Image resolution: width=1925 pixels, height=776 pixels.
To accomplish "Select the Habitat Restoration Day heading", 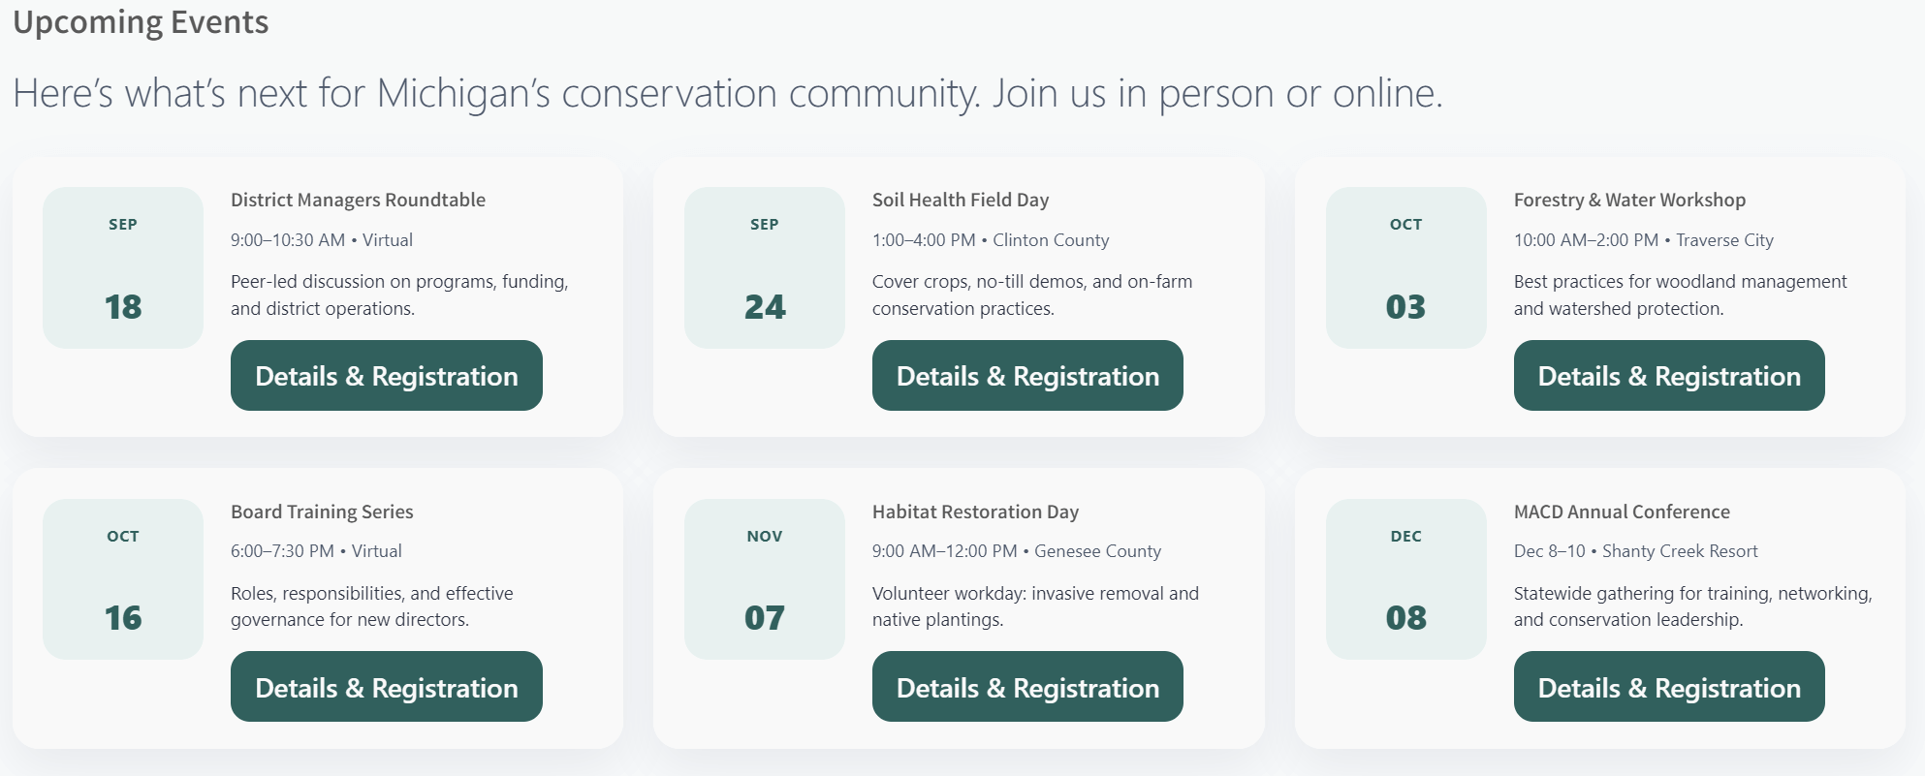I will pyautogui.click(x=975, y=512).
